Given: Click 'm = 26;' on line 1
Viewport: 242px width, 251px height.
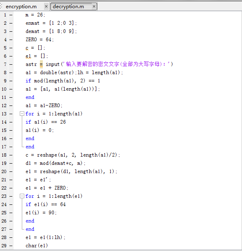Looking at the screenshot, I should [x=35, y=15].
